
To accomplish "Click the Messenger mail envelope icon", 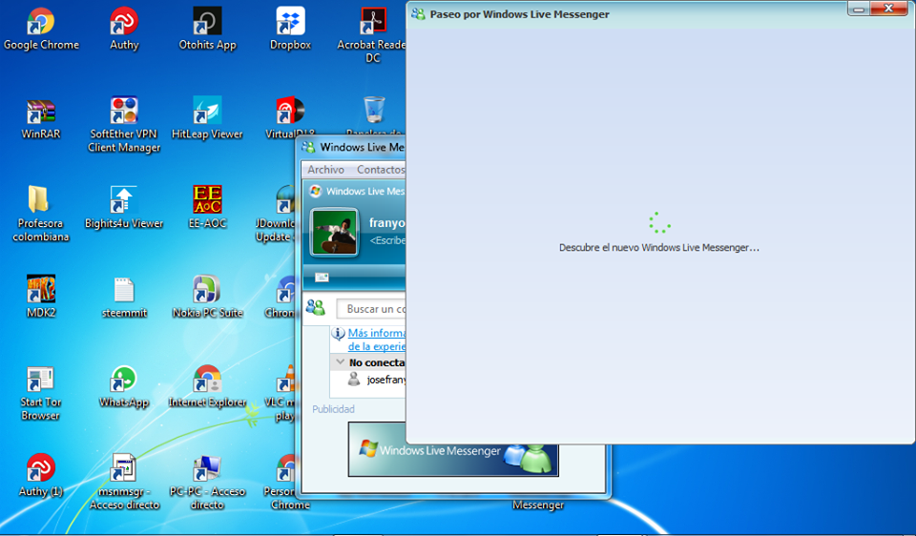I will point(322,278).
